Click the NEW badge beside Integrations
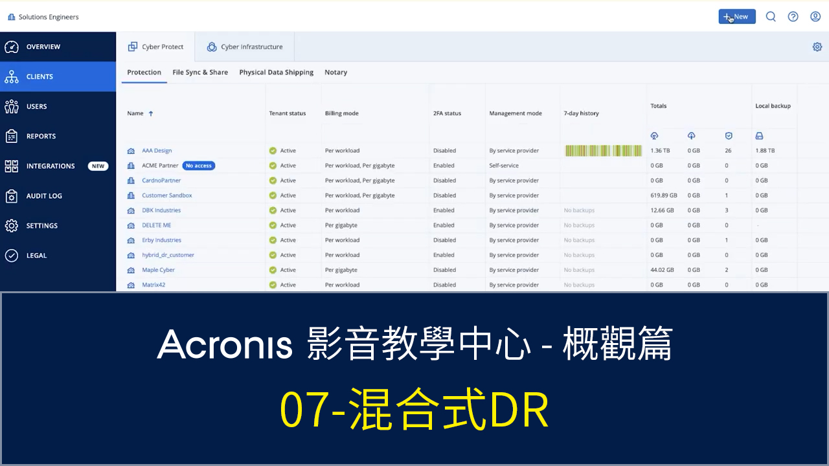The height and width of the screenshot is (466, 829). tap(98, 166)
